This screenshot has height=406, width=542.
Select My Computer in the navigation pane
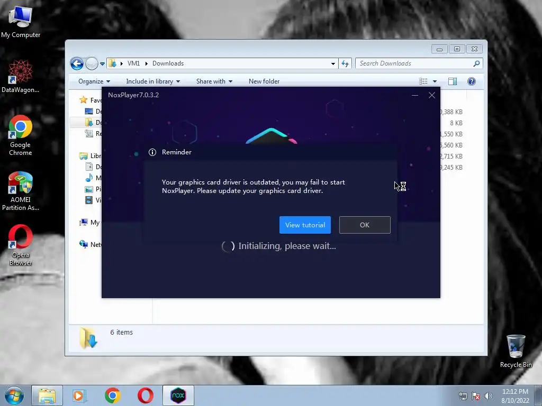pyautogui.click(x=90, y=223)
